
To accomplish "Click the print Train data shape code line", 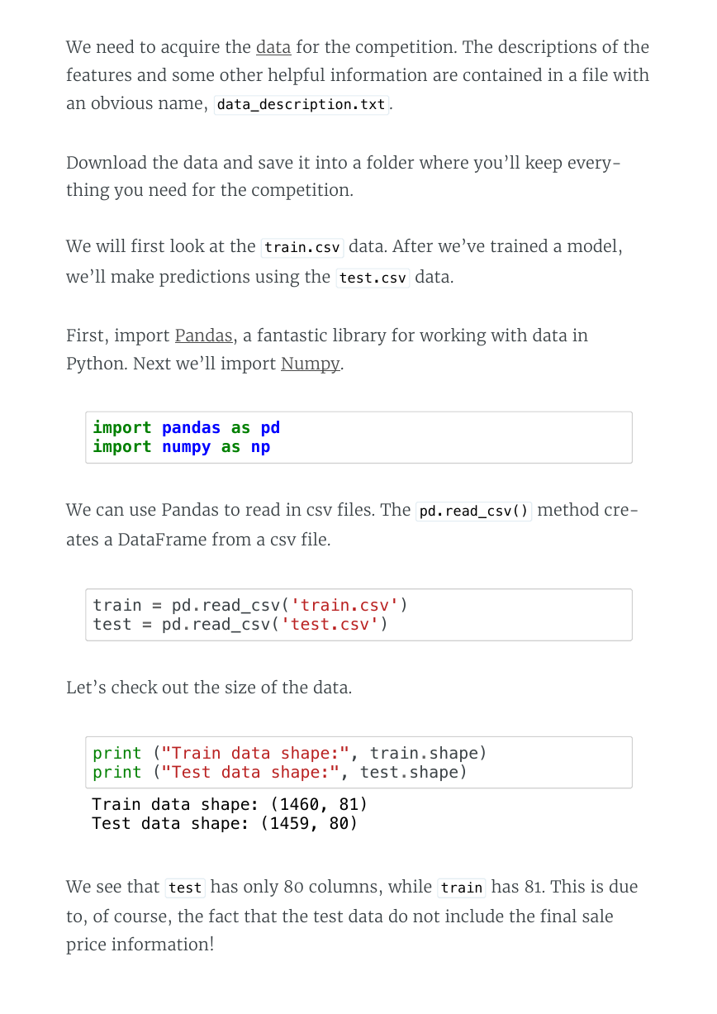I will click(x=290, y=753).
